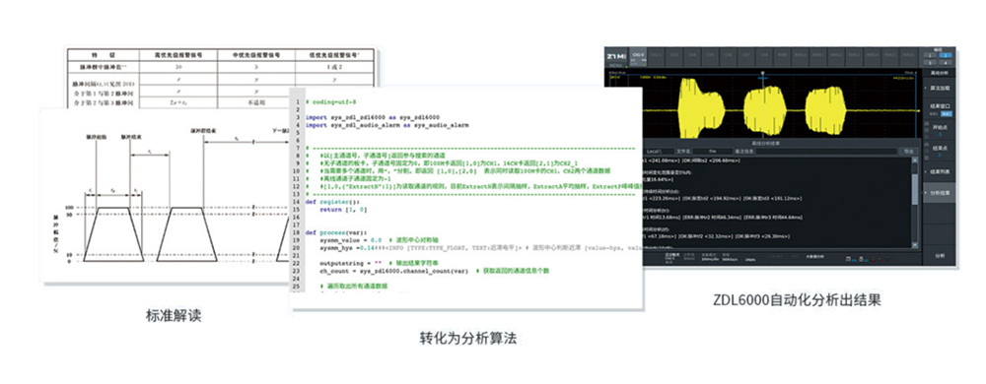Image resolution: width=986 pixels, height=384 pixels.
Task: Click the 导出 export button
Action: pos(908,152)
